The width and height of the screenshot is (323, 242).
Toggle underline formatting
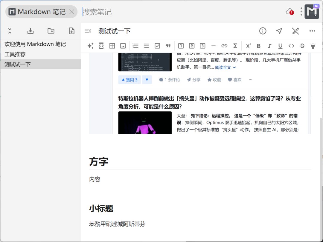point(280,46)
